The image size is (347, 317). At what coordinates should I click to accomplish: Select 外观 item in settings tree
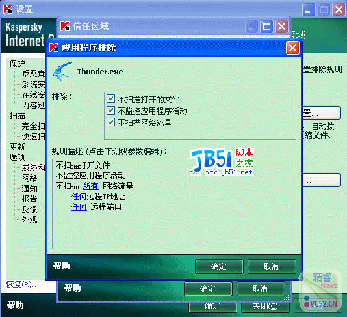(x=29, y=220)
